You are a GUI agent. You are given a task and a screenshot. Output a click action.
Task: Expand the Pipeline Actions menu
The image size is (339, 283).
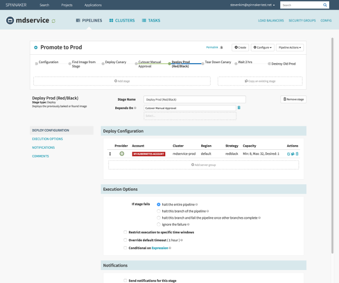point(290,47)
